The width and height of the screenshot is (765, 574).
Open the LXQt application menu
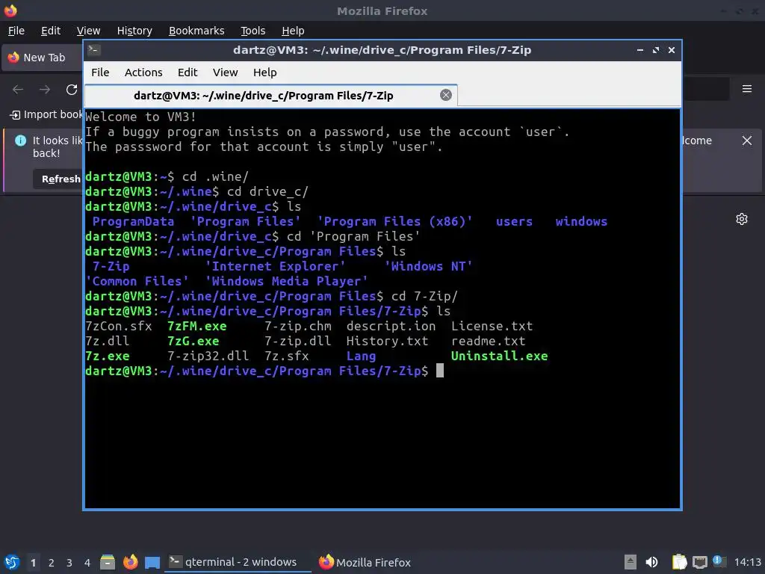click(12, 562)
